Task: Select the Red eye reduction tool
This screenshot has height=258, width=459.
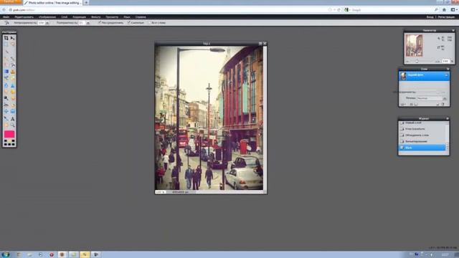Action: click(6, 105)
